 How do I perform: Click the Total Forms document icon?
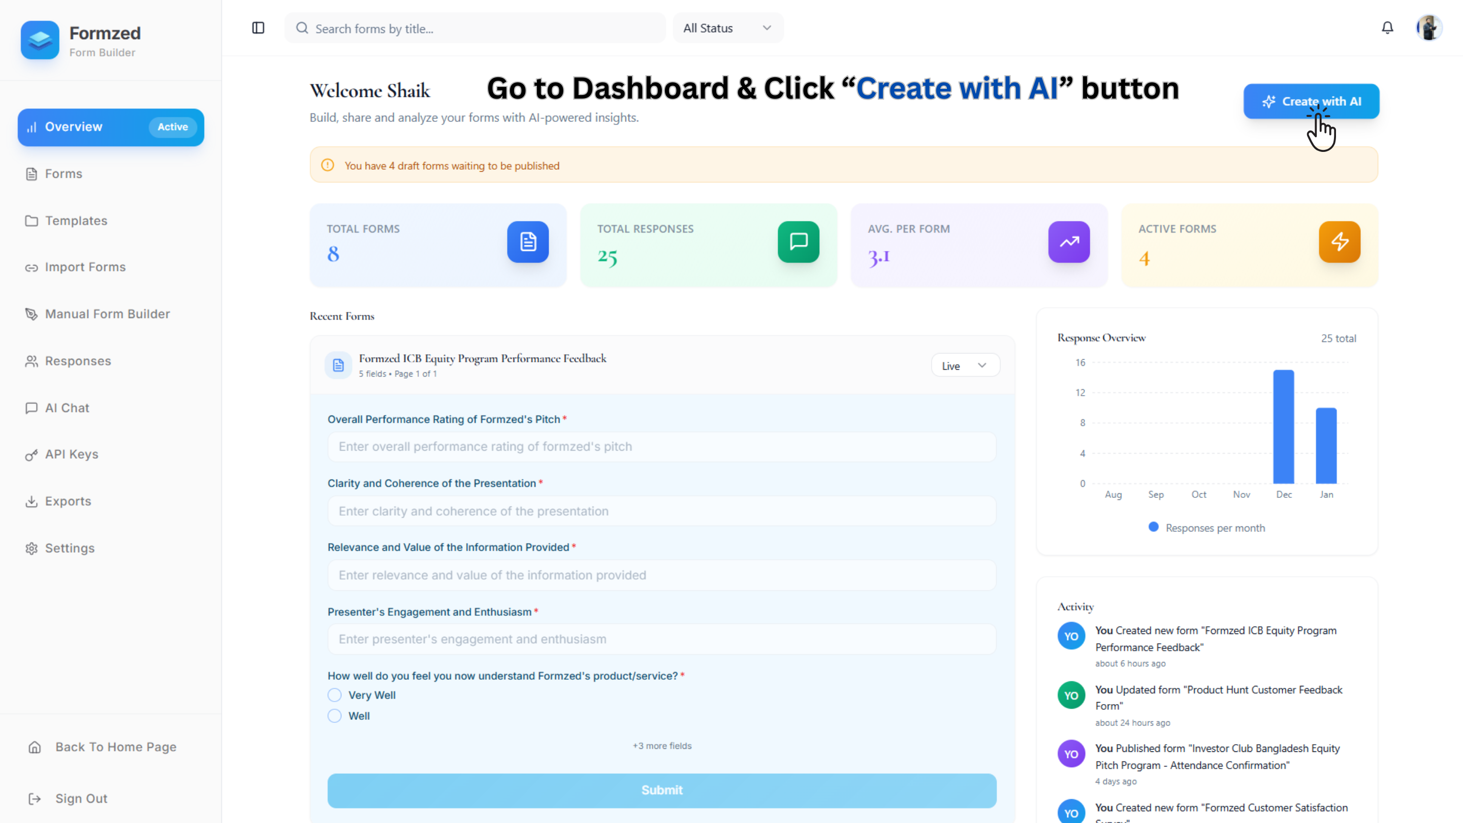pyautogui.click(x=528, y=242)
